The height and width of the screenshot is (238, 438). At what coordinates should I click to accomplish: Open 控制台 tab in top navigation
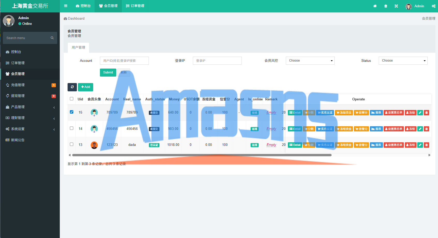click(x=83, y=6)
